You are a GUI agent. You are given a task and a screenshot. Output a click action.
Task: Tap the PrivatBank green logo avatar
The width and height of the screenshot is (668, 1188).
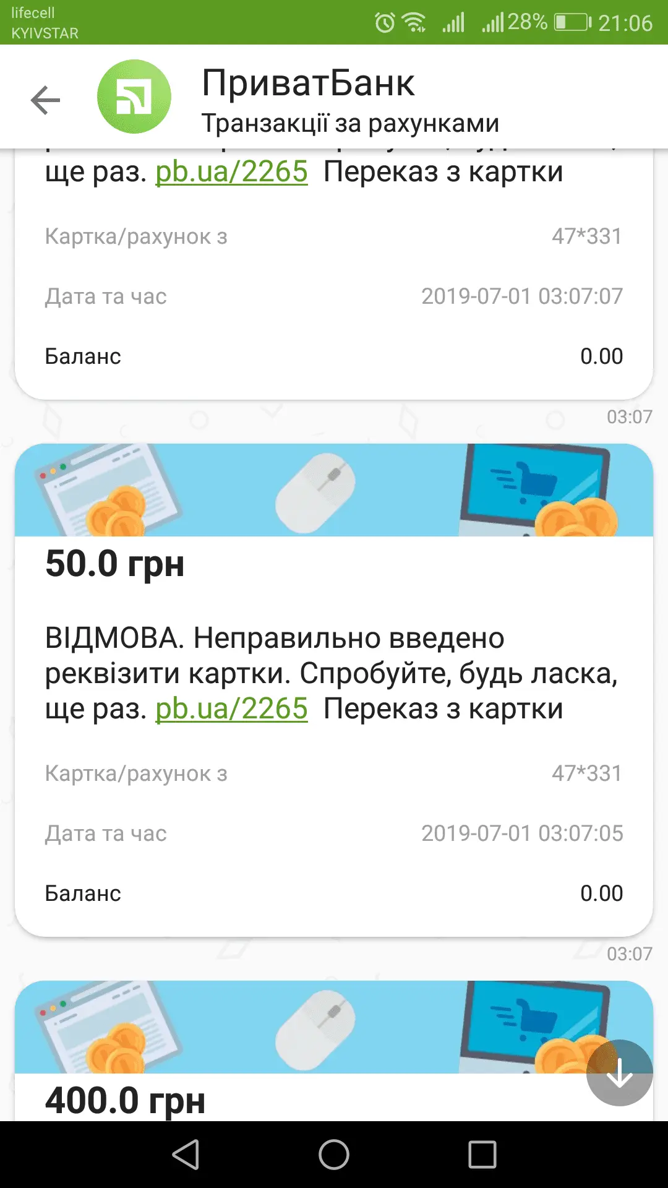(134, 97)
